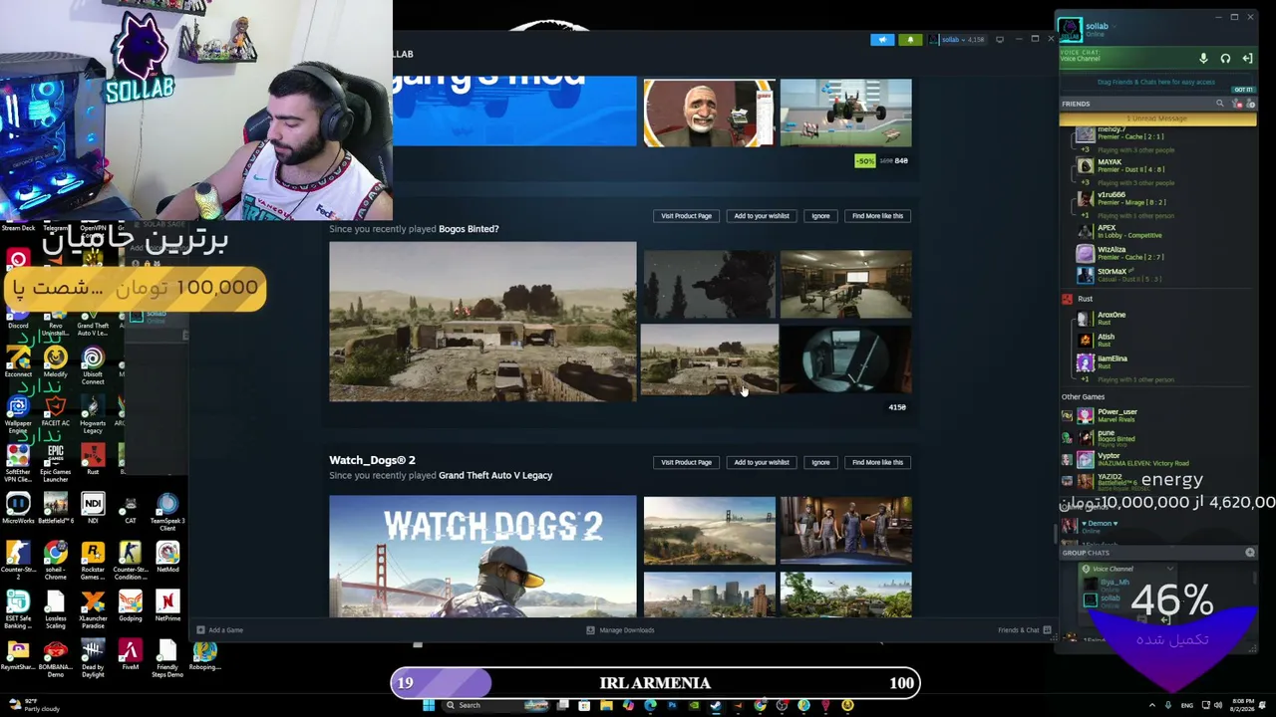This screenshot has width=1276, height=717.
Task: Launch TeamSpeak 3 Client shortcut
Action: pos(167,512)
